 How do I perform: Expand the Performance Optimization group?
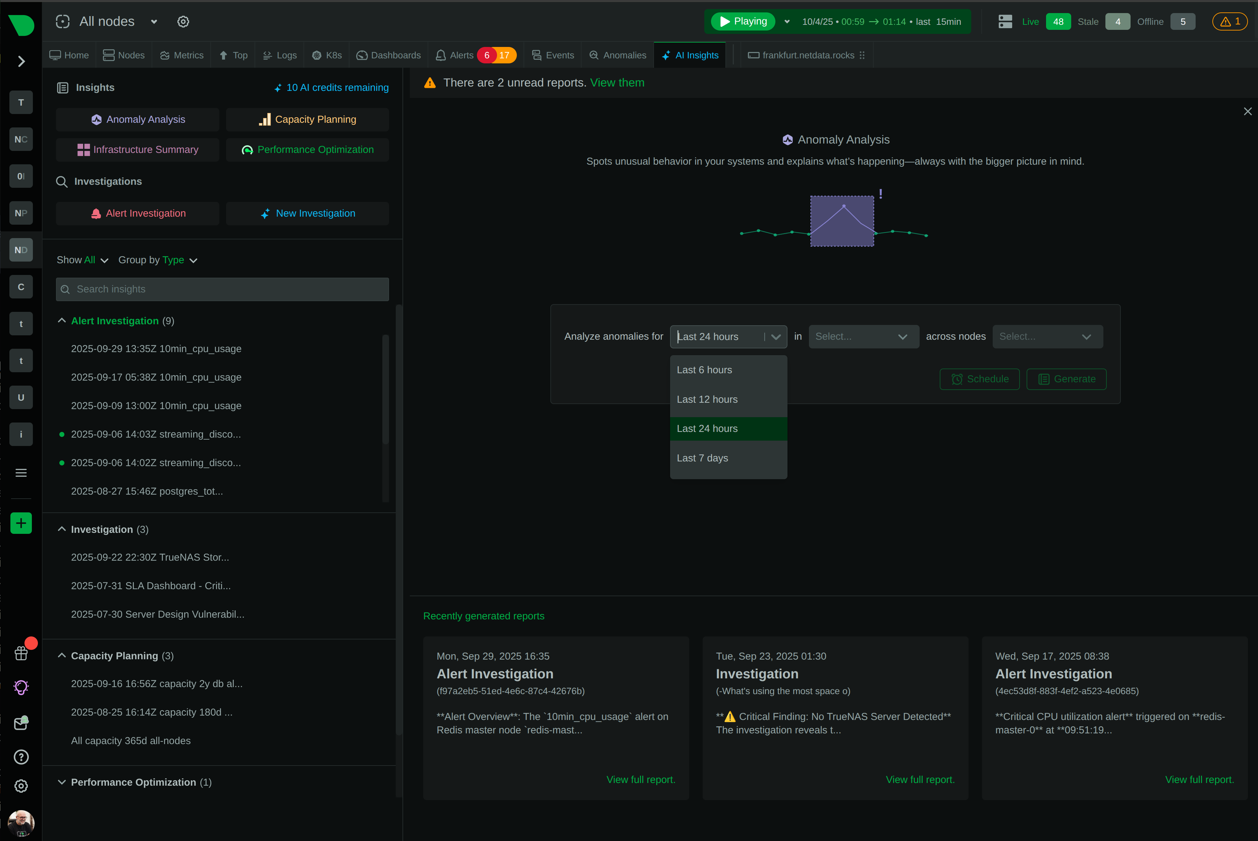click(62, 782)
